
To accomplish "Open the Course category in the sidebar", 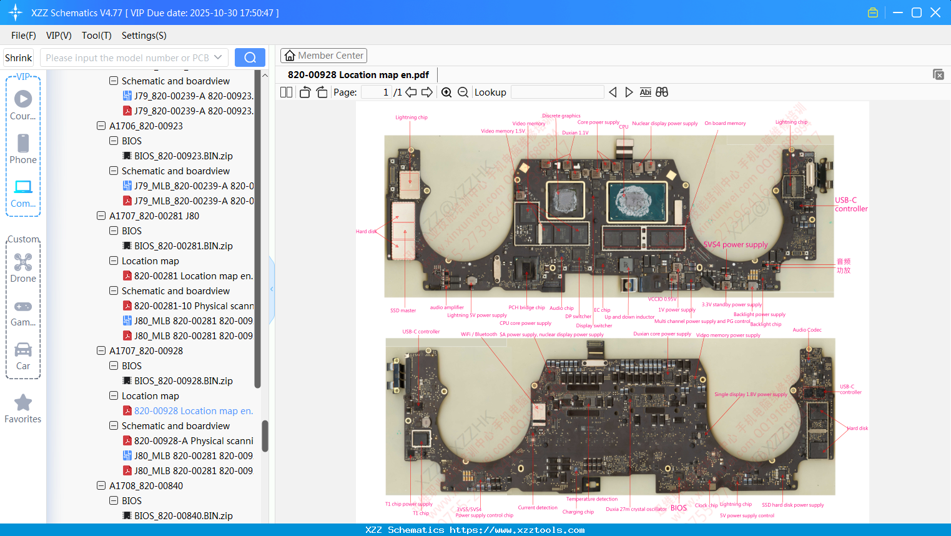I will [23, 104].
